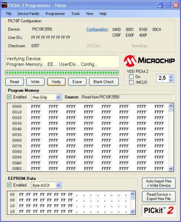181x222 pixels.
Task: Increase VDD voltage with up arrow
Action: (171, 77)
